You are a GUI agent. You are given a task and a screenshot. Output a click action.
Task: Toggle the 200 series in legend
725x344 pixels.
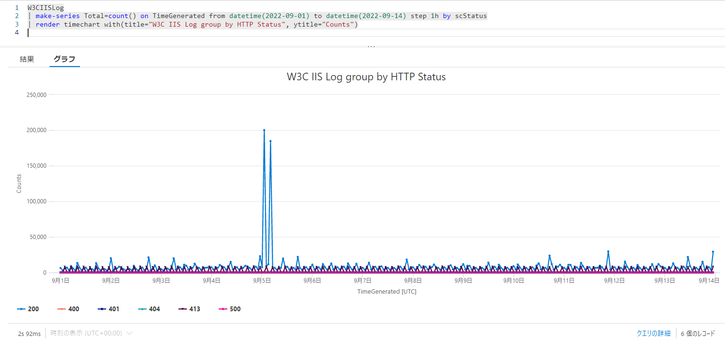pos(28,309)
